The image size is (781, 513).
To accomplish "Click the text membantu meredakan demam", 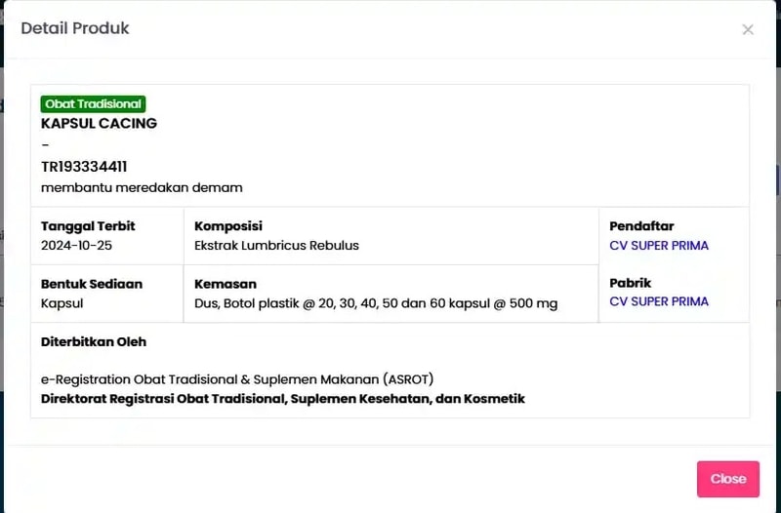I will (x=142, y=187).
